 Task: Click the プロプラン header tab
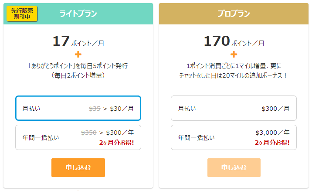click(234, 14)
